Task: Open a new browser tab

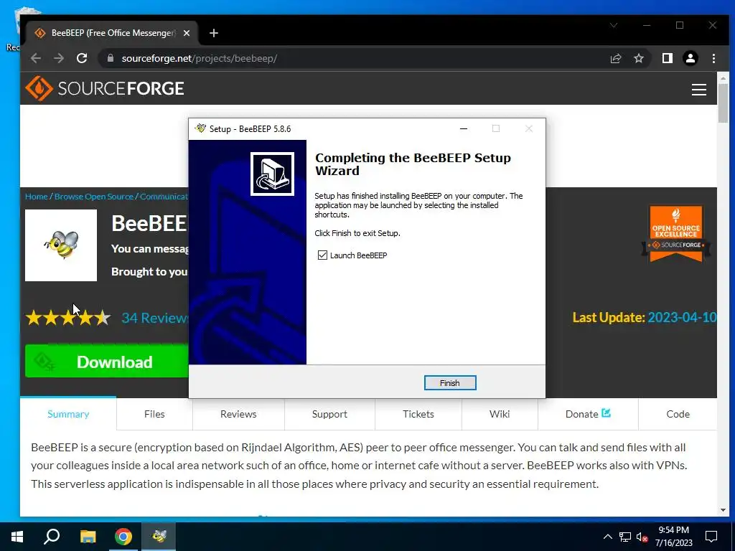Action: 214,33
